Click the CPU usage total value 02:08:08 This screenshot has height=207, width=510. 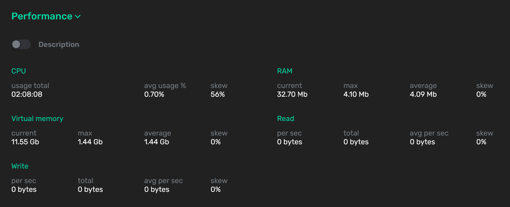[27, 94]
